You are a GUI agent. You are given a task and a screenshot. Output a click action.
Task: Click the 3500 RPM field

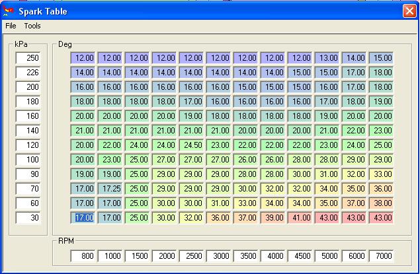[245, 256]
